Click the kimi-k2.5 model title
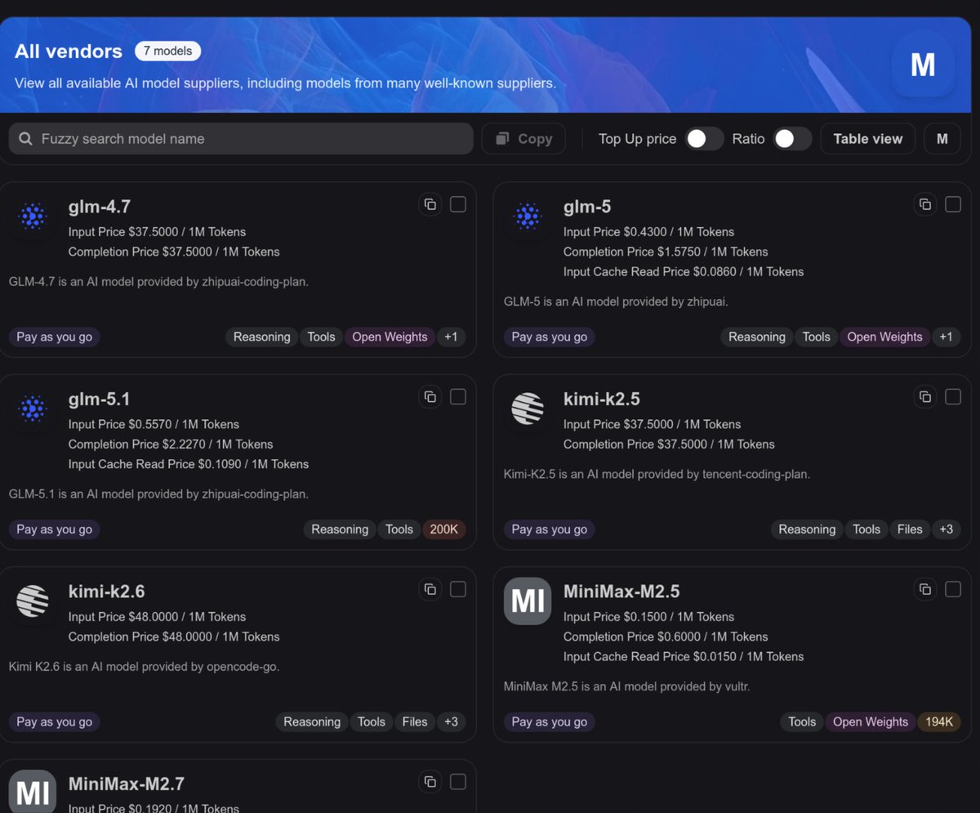Screen dimensions: 980x813 602,400
